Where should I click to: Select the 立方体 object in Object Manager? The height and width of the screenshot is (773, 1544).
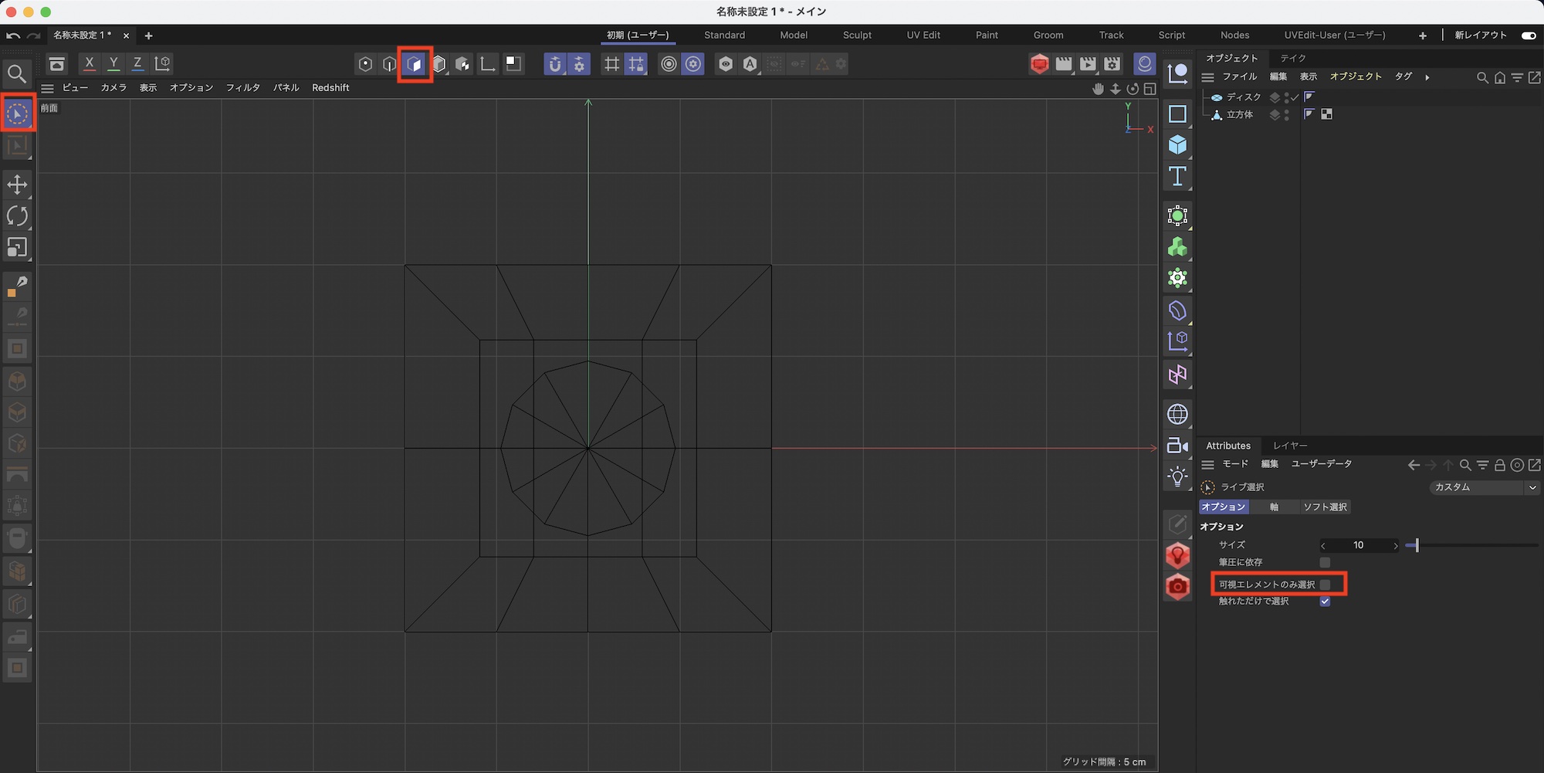[1239, 115]
